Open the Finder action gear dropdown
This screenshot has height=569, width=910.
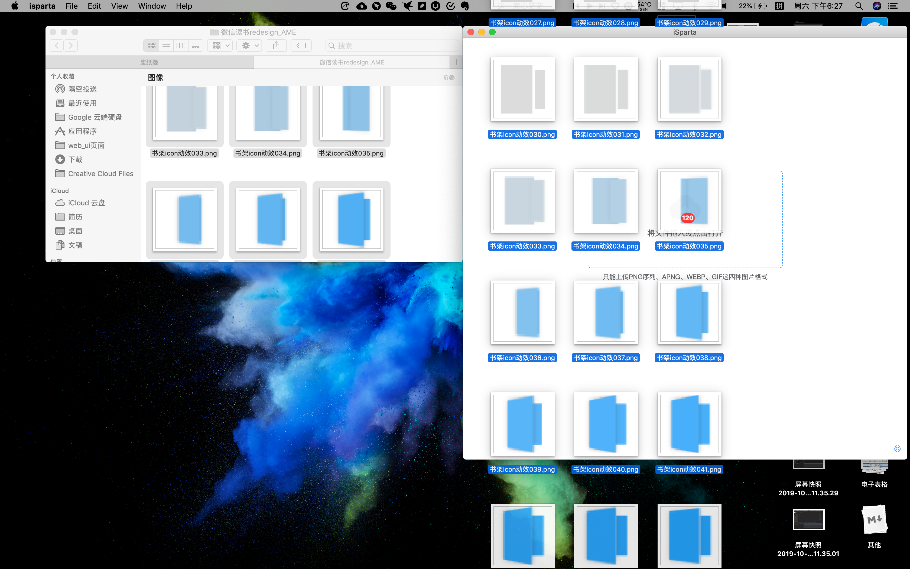[x=250, y=46]
